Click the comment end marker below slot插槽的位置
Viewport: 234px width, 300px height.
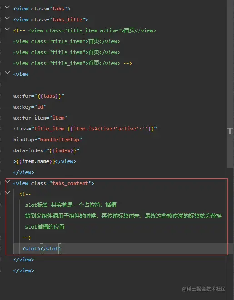26,238
